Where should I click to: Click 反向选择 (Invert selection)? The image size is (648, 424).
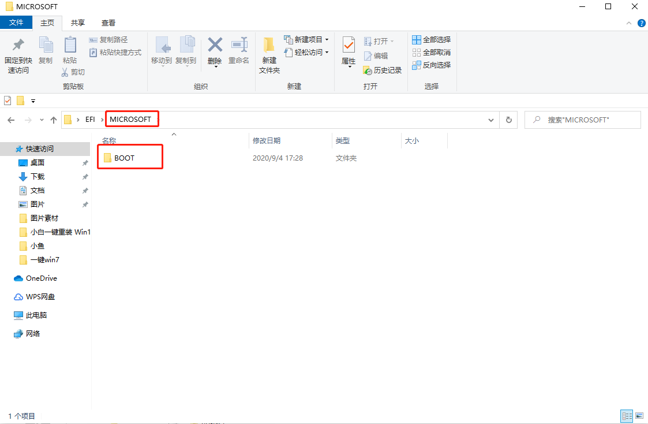pos(432,65)
